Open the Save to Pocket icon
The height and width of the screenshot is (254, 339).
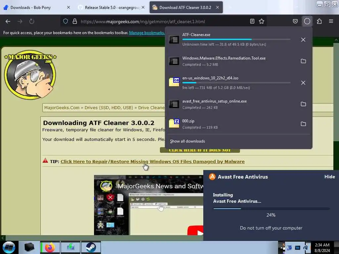click(295, 21)
